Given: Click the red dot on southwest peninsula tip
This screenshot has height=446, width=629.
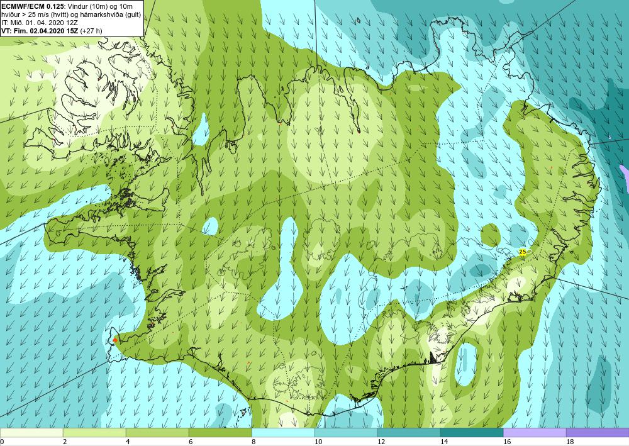Looking at the screenshot, I should tap(115, 340).
